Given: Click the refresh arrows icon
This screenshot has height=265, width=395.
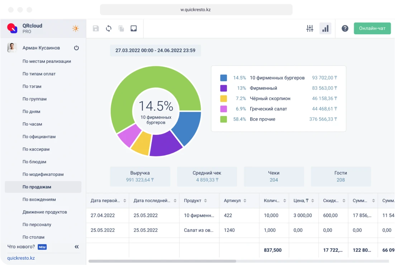Looking at the screenshot, I should click(109, 29).
